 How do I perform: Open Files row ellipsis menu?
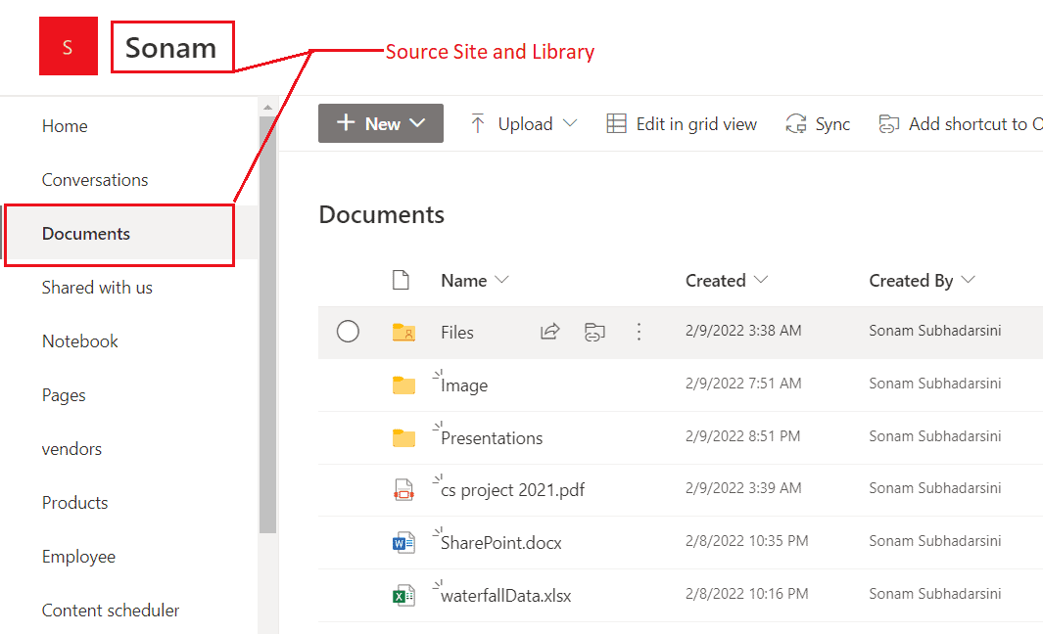(x=639, y=331)
